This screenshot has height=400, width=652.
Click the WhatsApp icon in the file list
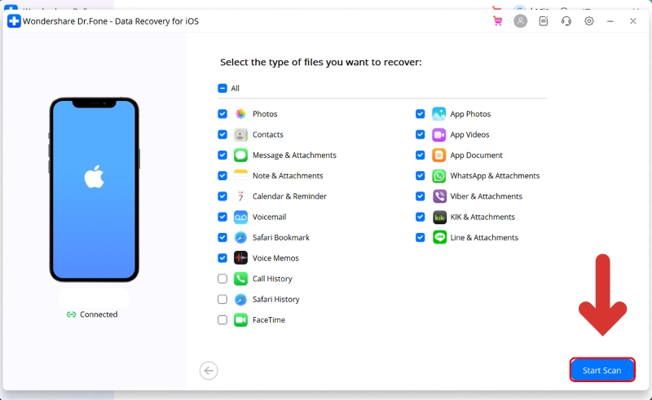point(439,176)
